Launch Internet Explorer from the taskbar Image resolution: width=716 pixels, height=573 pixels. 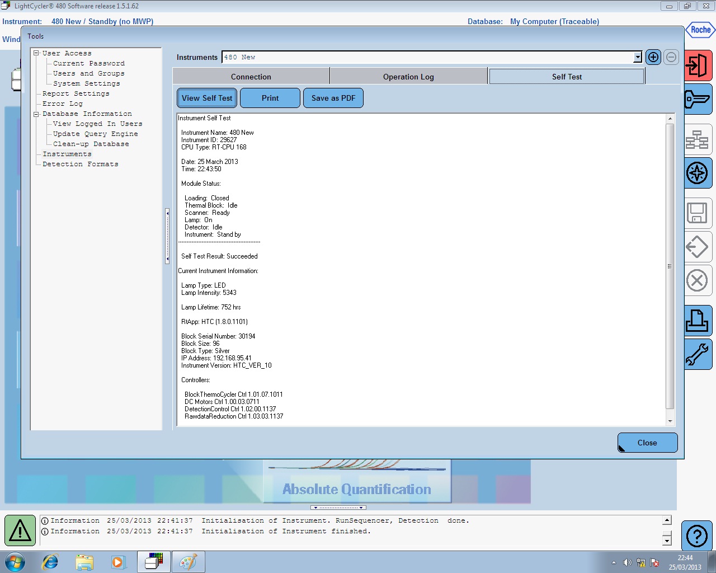pos(50,562)
